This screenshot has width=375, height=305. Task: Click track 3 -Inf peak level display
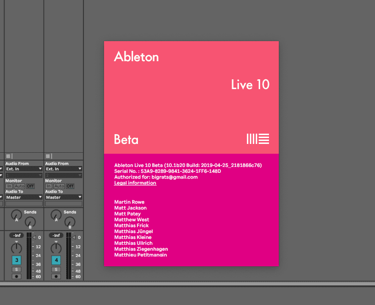coord(17,235)
